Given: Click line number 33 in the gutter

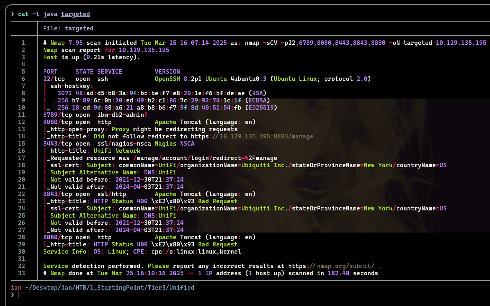Looking at the screenshot, I should pyautogui.click(x=22, y=273).
